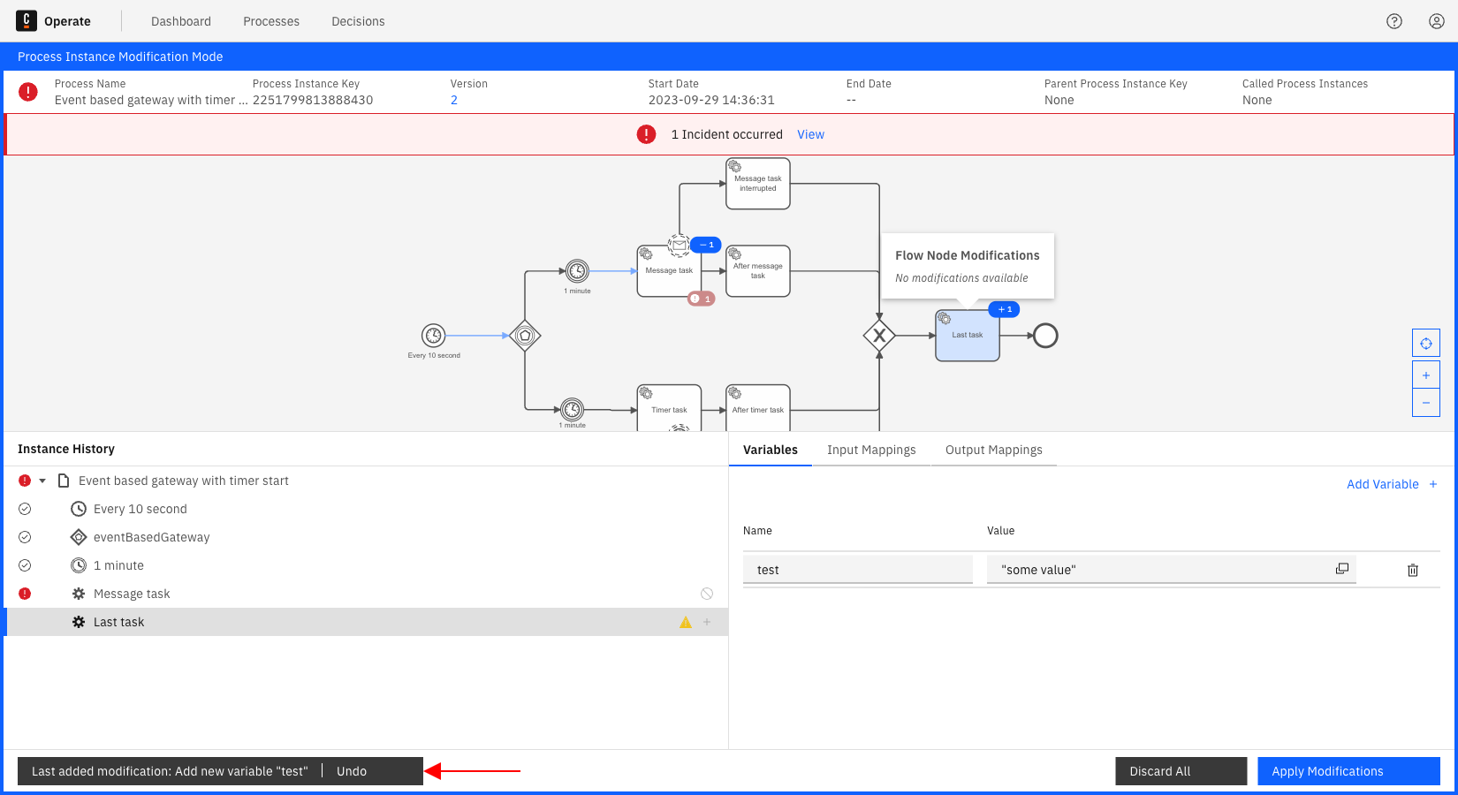Click the reset diagram zoom icon
Screen dimensions: 1458x795
[x=1425, y=344]
